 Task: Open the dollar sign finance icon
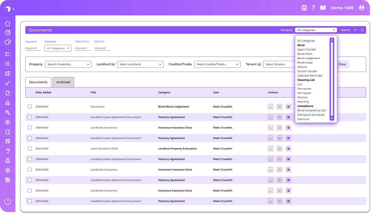click(8, 122)
